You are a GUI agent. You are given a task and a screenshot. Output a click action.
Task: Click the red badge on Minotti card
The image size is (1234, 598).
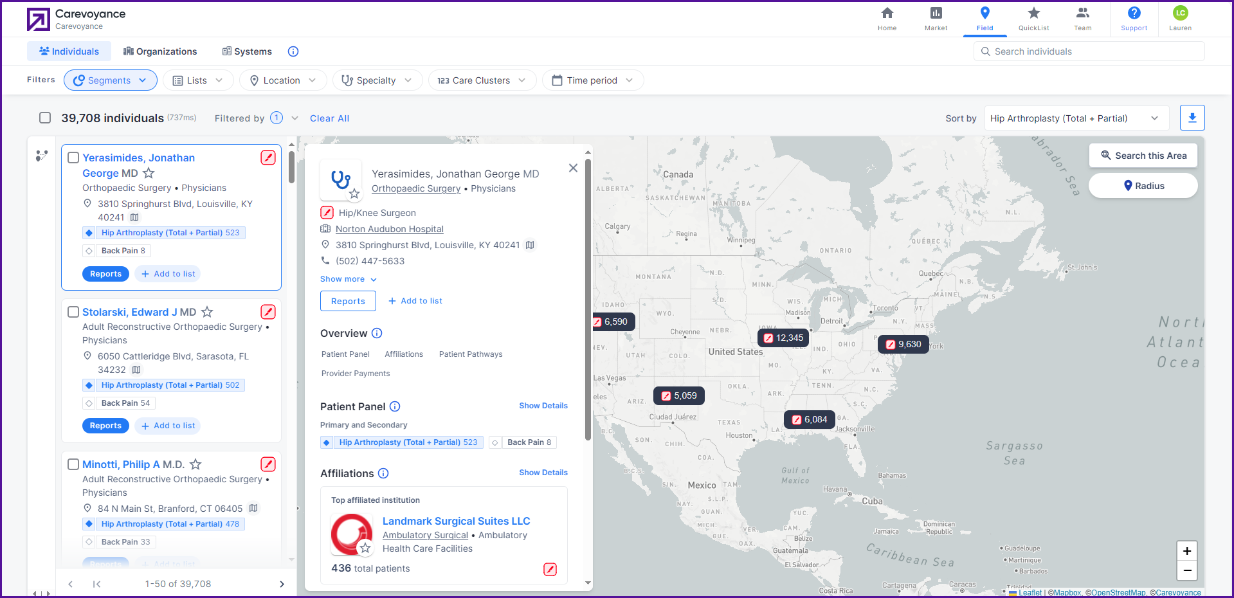coord(268,464)
